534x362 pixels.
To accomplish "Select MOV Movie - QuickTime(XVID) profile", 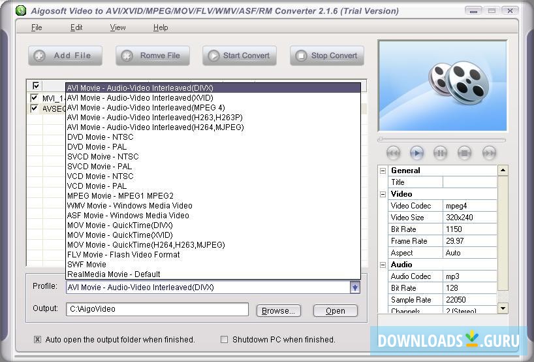I will coord(213,235).
